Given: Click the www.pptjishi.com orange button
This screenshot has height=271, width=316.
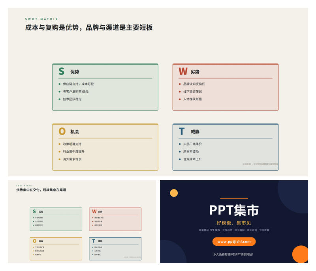Looking at the screenshot, I should coord(234,241).
